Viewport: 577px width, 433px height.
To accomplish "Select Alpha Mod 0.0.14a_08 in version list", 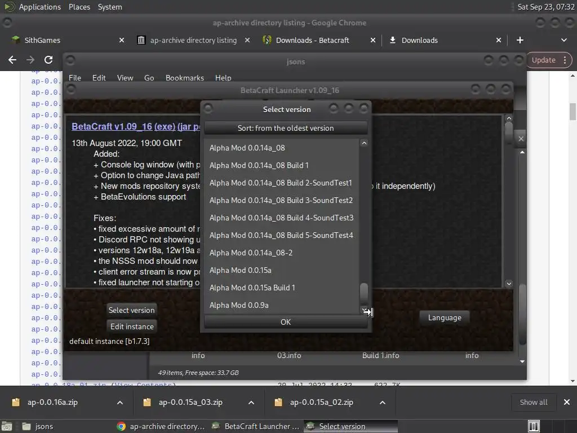I will (x=282, y=148).
